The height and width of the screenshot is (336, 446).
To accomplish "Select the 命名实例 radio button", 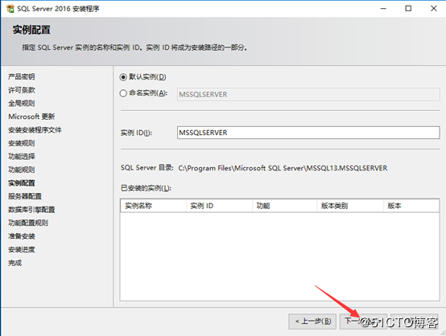I will tap(123, 93).
